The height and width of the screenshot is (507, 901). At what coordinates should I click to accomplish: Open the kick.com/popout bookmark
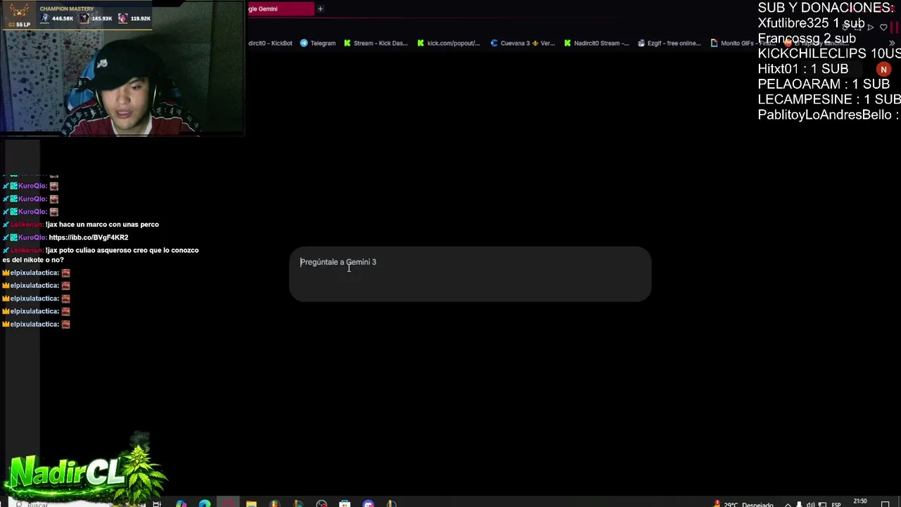(x=448, y=43)
